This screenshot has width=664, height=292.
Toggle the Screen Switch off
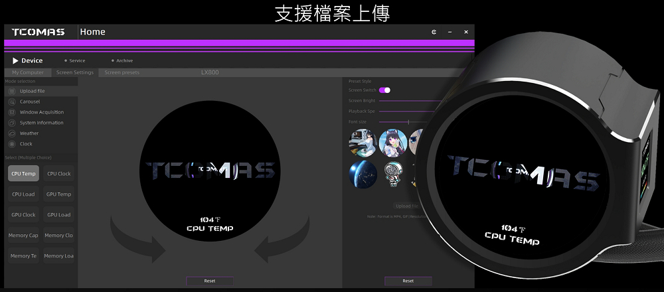coord(384,90)
